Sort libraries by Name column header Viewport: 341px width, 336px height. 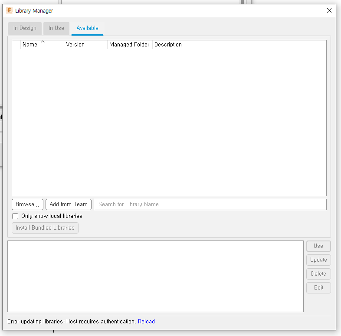tap(42, 45)
